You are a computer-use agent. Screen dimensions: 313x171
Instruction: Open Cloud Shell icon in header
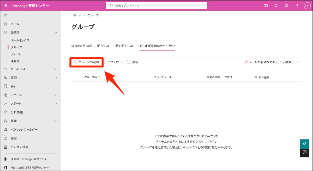266,5
